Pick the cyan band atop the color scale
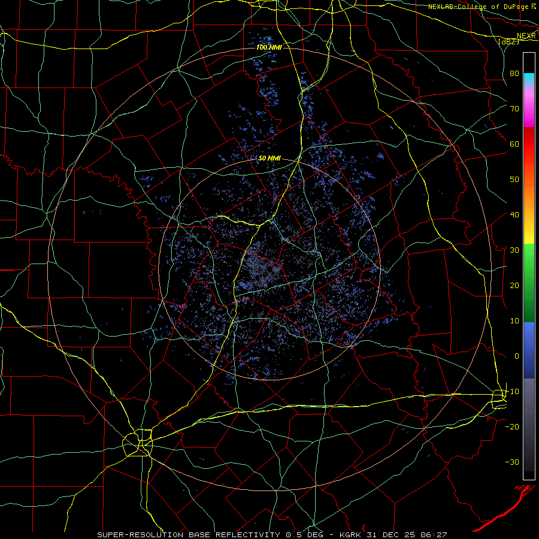This screenshot has width=539, height=539. (529, 78)
